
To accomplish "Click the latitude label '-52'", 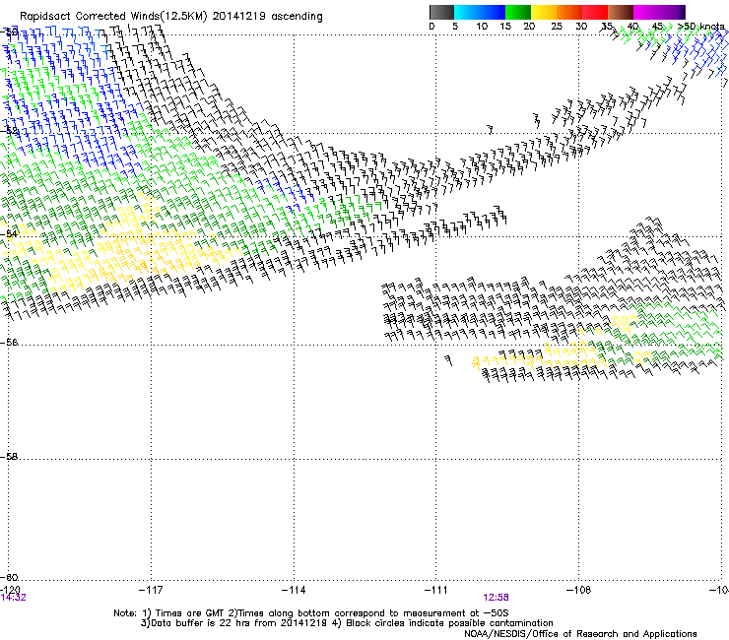I will [x=10, y=131].
